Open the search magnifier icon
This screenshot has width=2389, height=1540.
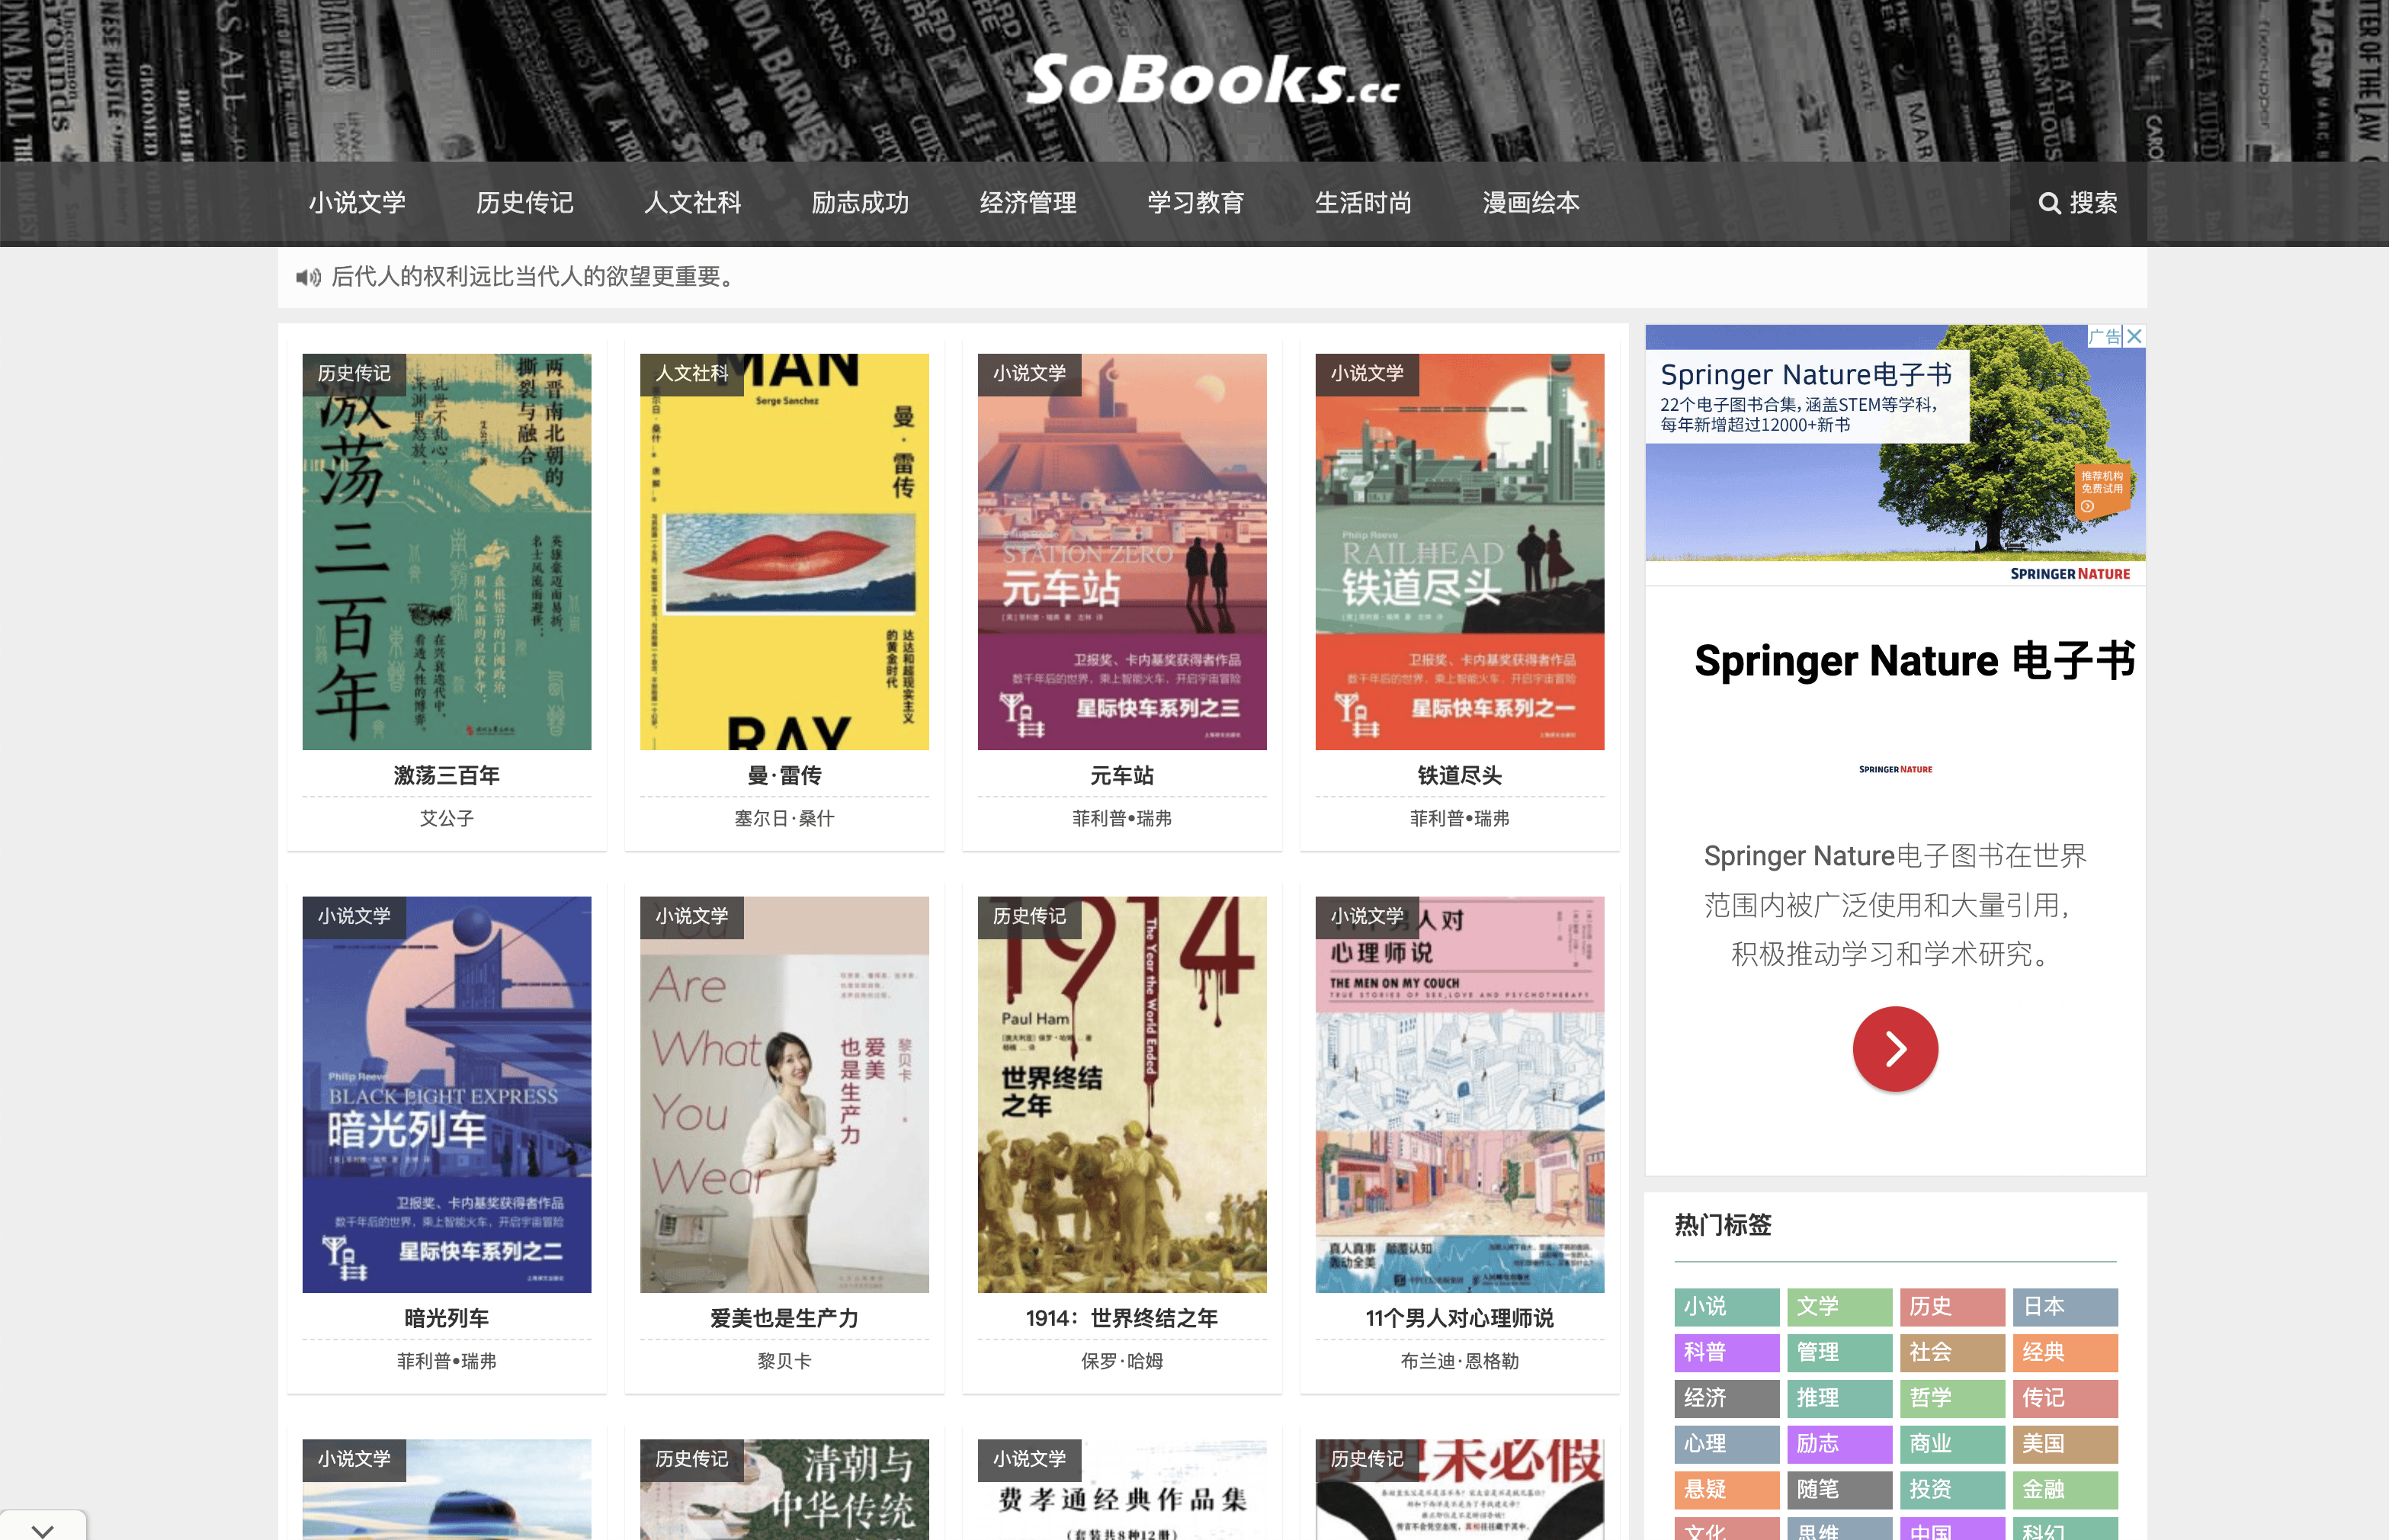2049,203
